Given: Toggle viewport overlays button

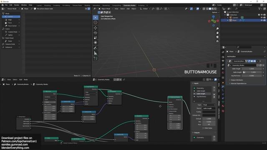Looking at the screenshot, I should pos(197,9).
